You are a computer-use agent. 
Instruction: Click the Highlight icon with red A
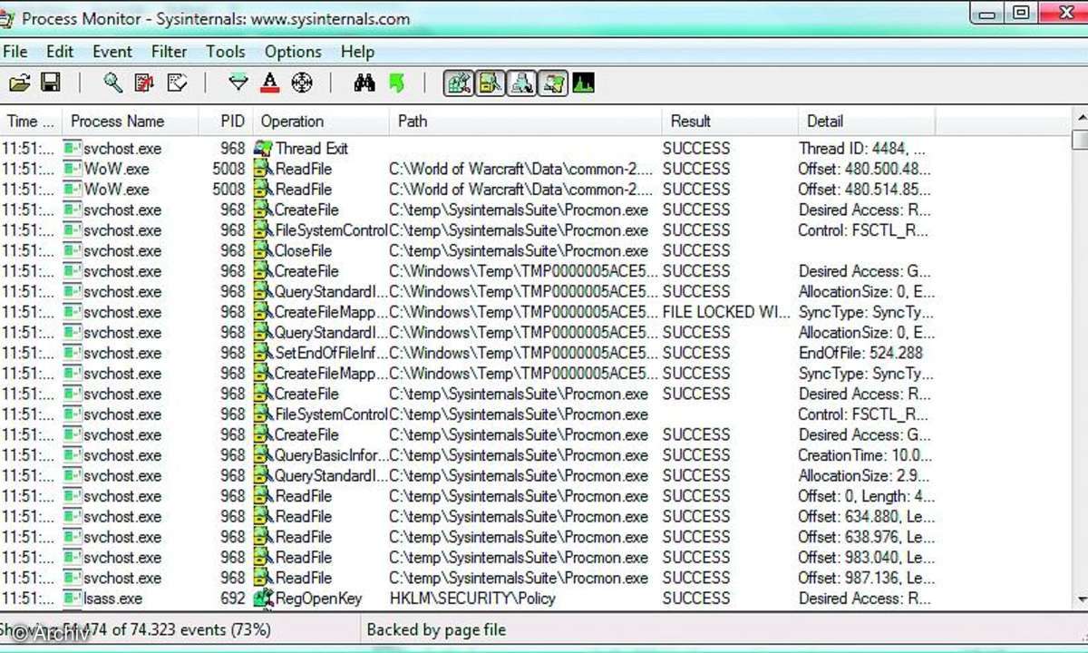pos(270,82)
